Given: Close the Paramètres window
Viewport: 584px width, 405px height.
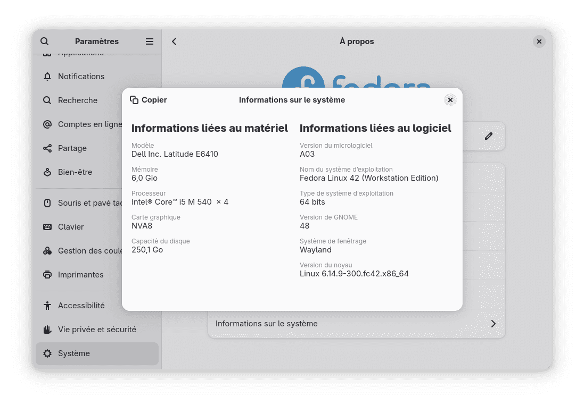Looking at the screenshot, I should [539, 41].
